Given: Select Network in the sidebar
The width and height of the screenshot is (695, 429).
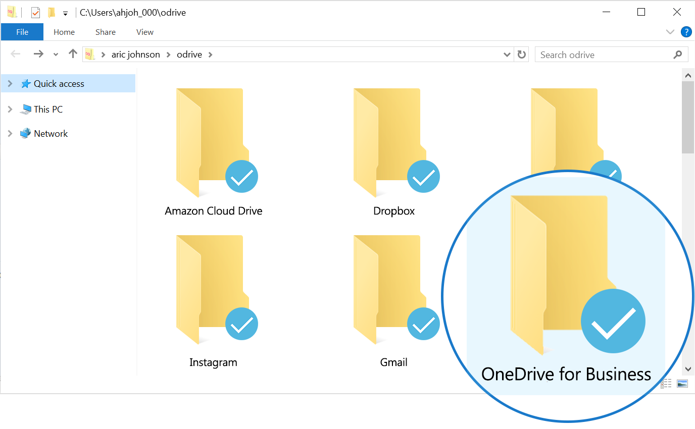Looking at the screenshot, I should (51, 133).
